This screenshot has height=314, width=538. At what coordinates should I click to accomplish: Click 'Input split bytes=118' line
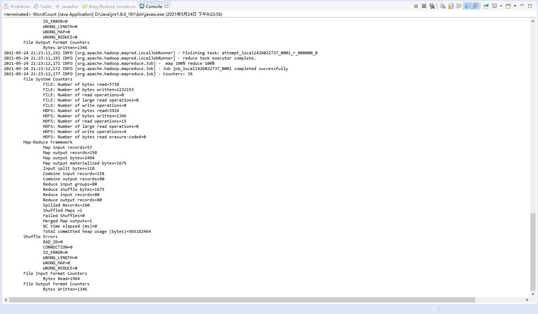point(69,168)
